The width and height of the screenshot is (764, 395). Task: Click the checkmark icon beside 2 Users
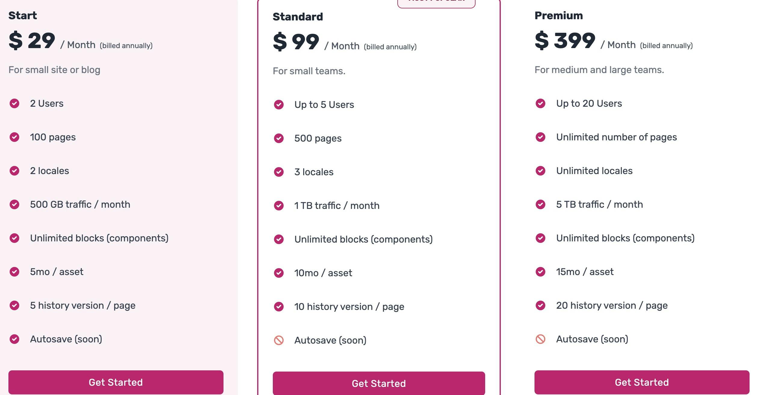[x=14, y=103]
